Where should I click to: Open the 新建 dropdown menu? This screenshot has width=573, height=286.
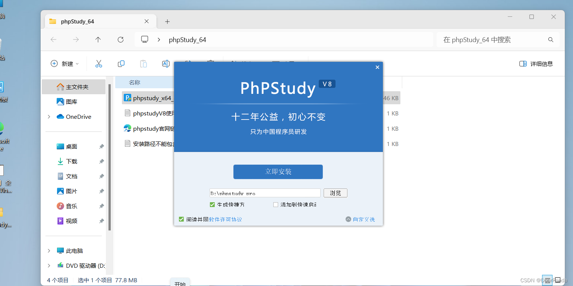pyautogui.click(x=65, y=64)
